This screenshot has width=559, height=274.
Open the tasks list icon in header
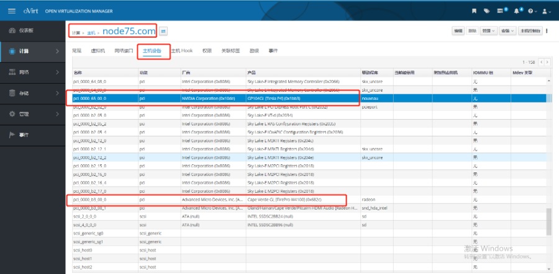pos(500,11)
